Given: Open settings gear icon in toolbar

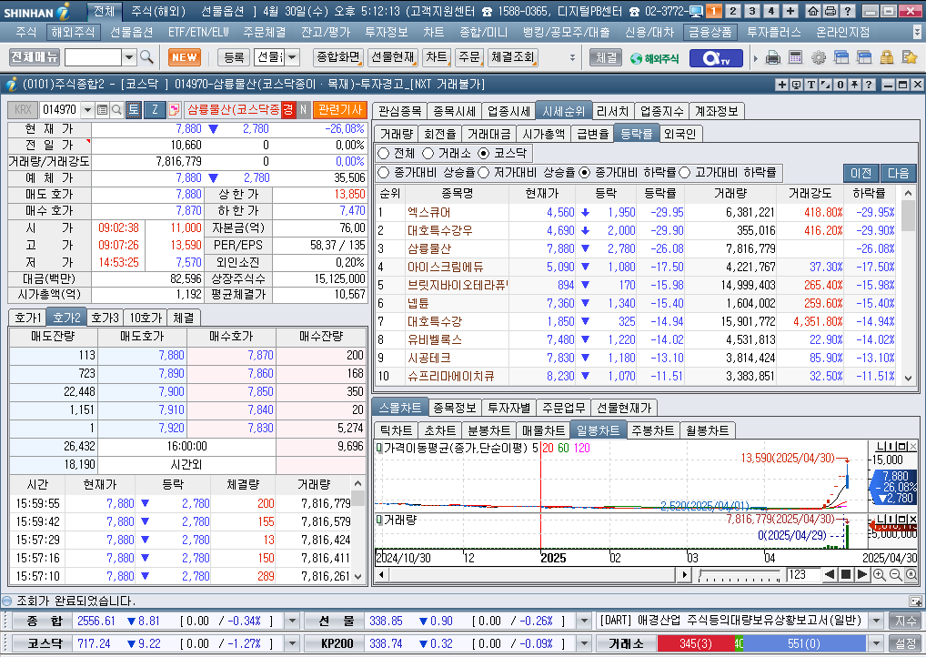Looking at the screenshot, I should coord(819,58).
